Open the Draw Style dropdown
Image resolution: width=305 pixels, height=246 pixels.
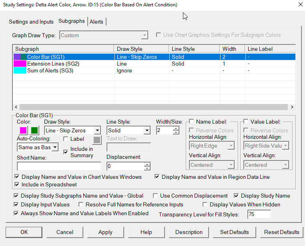97,130
